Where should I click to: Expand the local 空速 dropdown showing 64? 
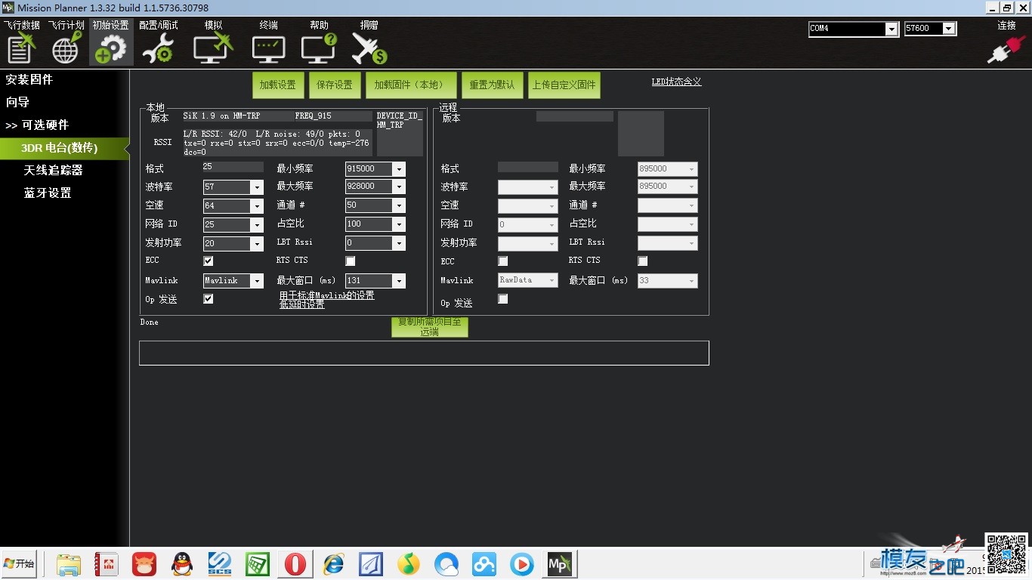257,205
